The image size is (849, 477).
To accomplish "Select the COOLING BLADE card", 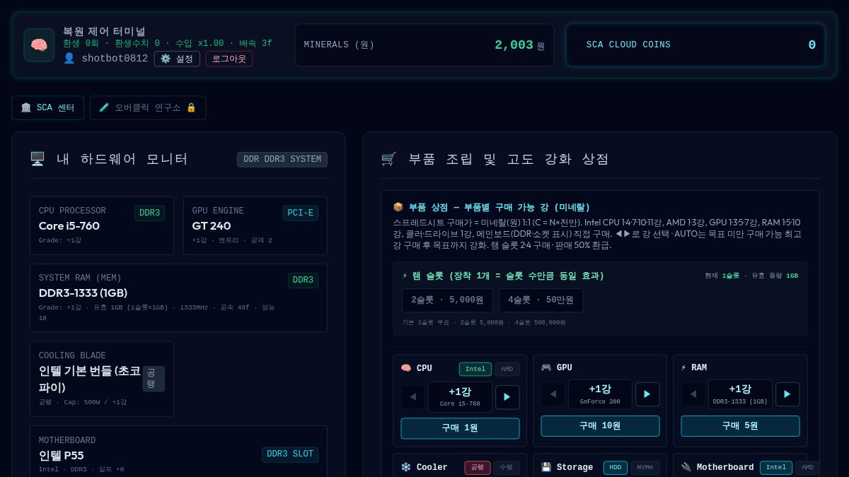I will pos(102,379).
